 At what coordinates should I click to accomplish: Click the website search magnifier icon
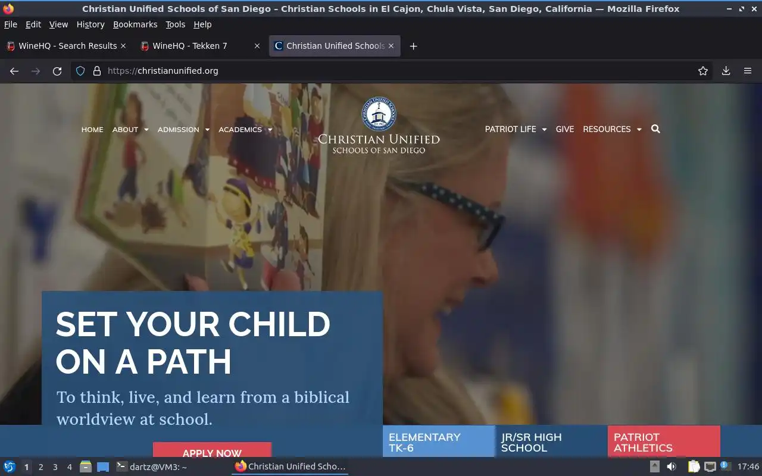click(x=655, y=129)
